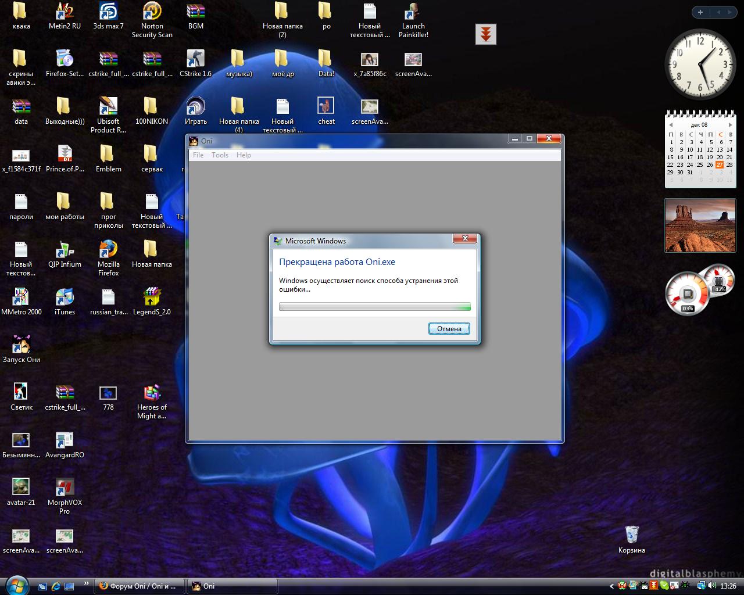Show hidden system tray icons arrow
Image resolution: width=744 pixels, height=595 pixels.
tap(611, 586)
